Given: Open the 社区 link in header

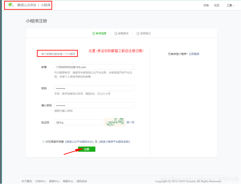Looking at the screenshot, I should point(217,6).
